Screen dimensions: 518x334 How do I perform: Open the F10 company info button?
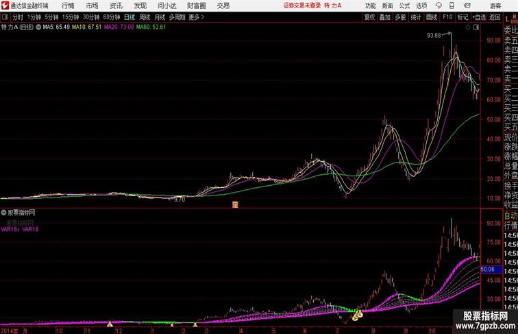coord(447,17)
